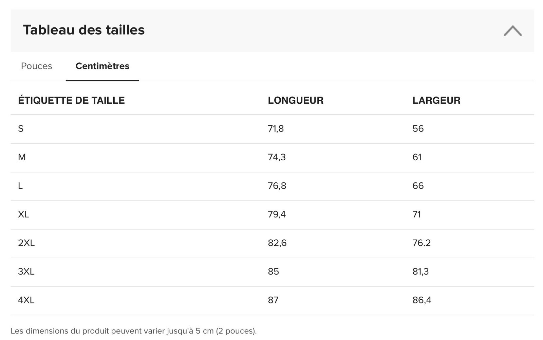Image resolution: width=543 pixels, height=340 pixels.
Task: Select the M size row label
Action: click(22, 157)
